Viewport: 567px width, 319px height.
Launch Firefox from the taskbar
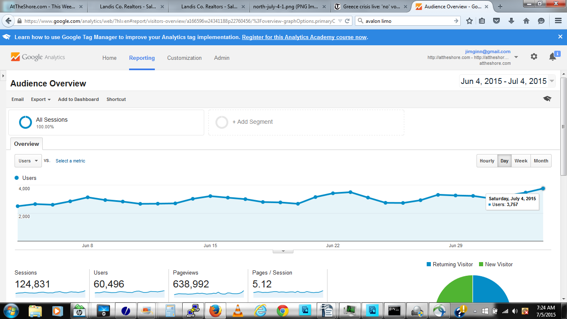[x=215, y=310]
